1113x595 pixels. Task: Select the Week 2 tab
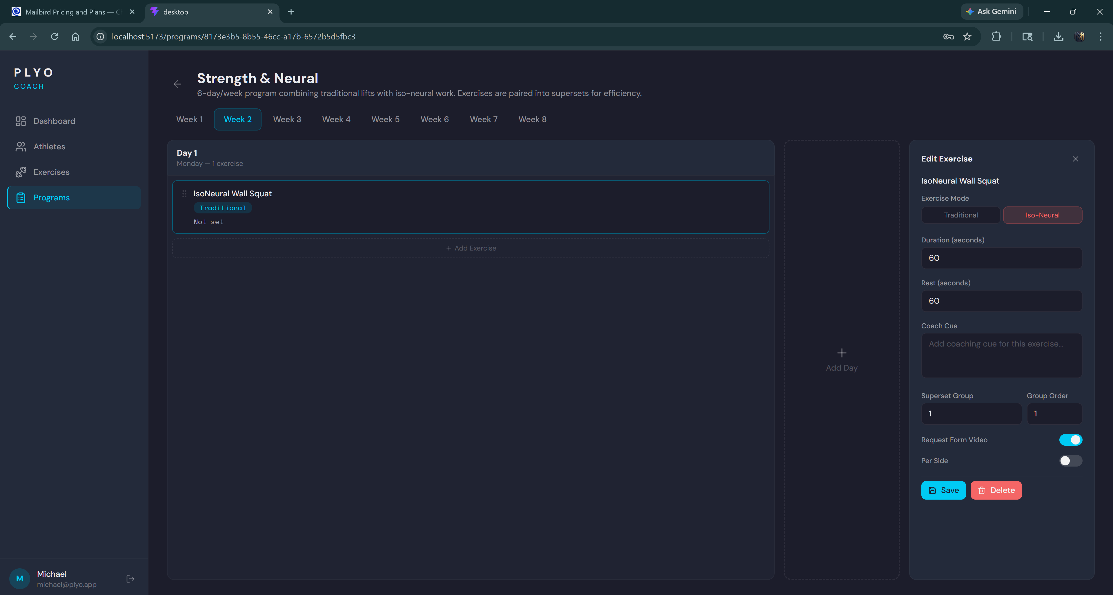pos(238,119)
